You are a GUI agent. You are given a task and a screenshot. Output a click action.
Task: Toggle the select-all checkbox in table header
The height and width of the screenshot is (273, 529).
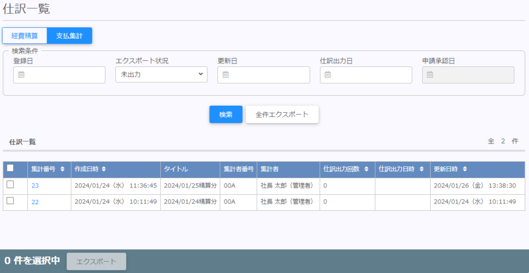(10, 168)
